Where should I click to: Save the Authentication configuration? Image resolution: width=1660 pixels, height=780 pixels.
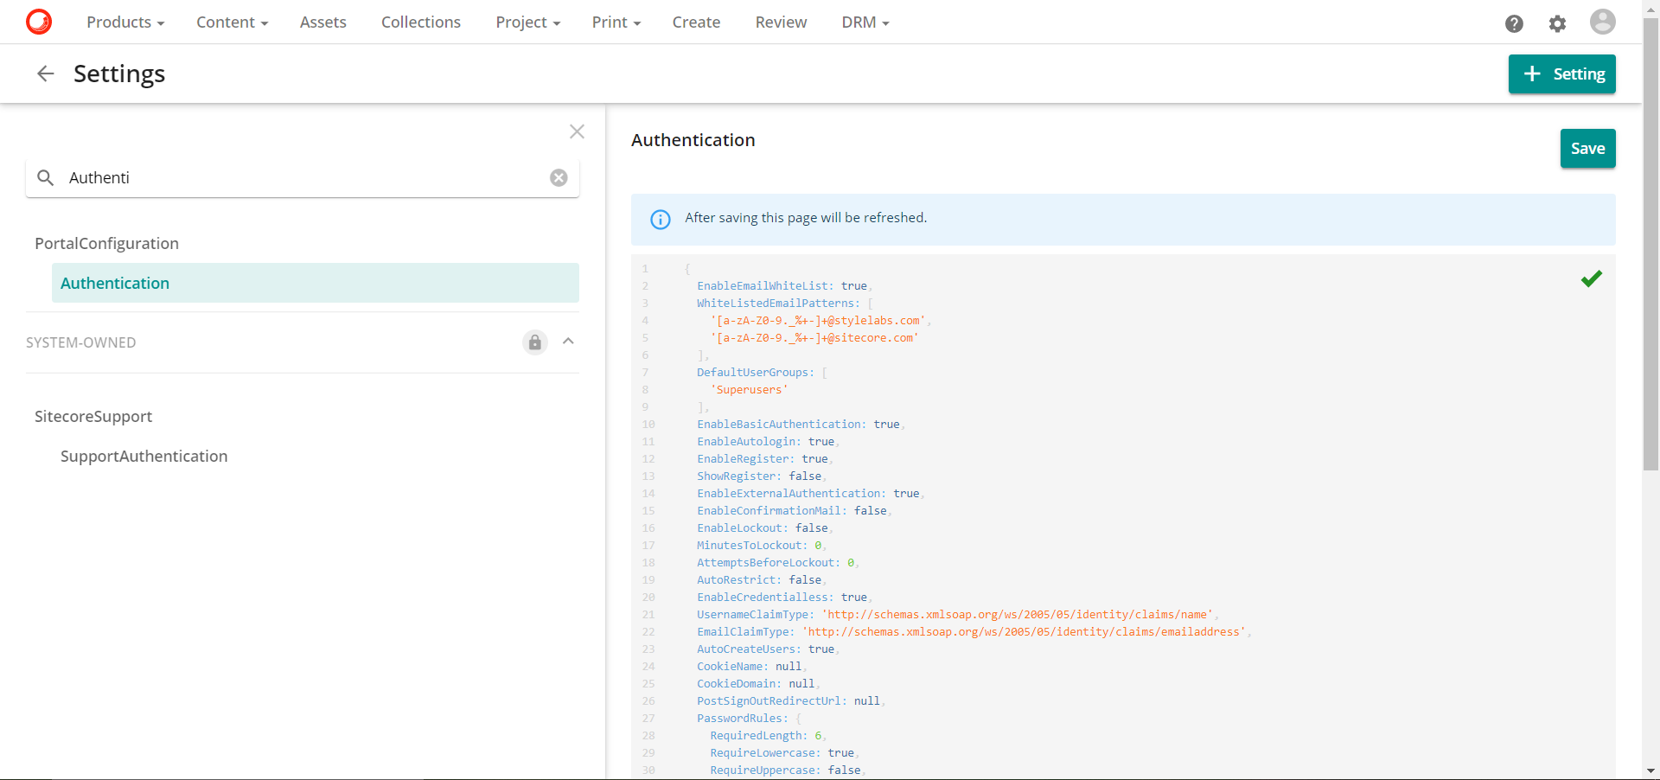pyautogui.click(x=1587, y=148)
